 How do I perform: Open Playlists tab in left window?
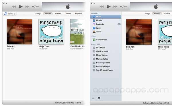pyautogui.click(x=79, y=13)
